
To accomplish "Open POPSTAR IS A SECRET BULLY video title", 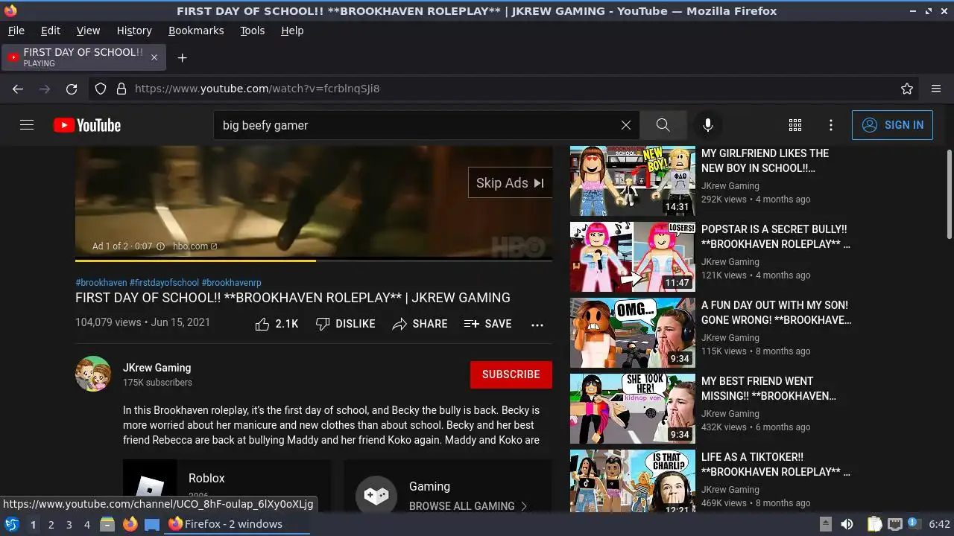I will (775, 237).
